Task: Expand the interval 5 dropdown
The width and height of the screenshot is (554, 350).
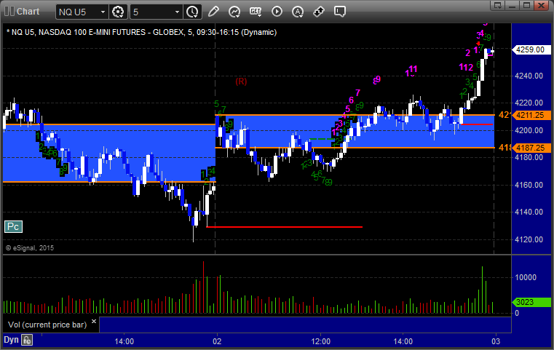Action: (177, 12)
